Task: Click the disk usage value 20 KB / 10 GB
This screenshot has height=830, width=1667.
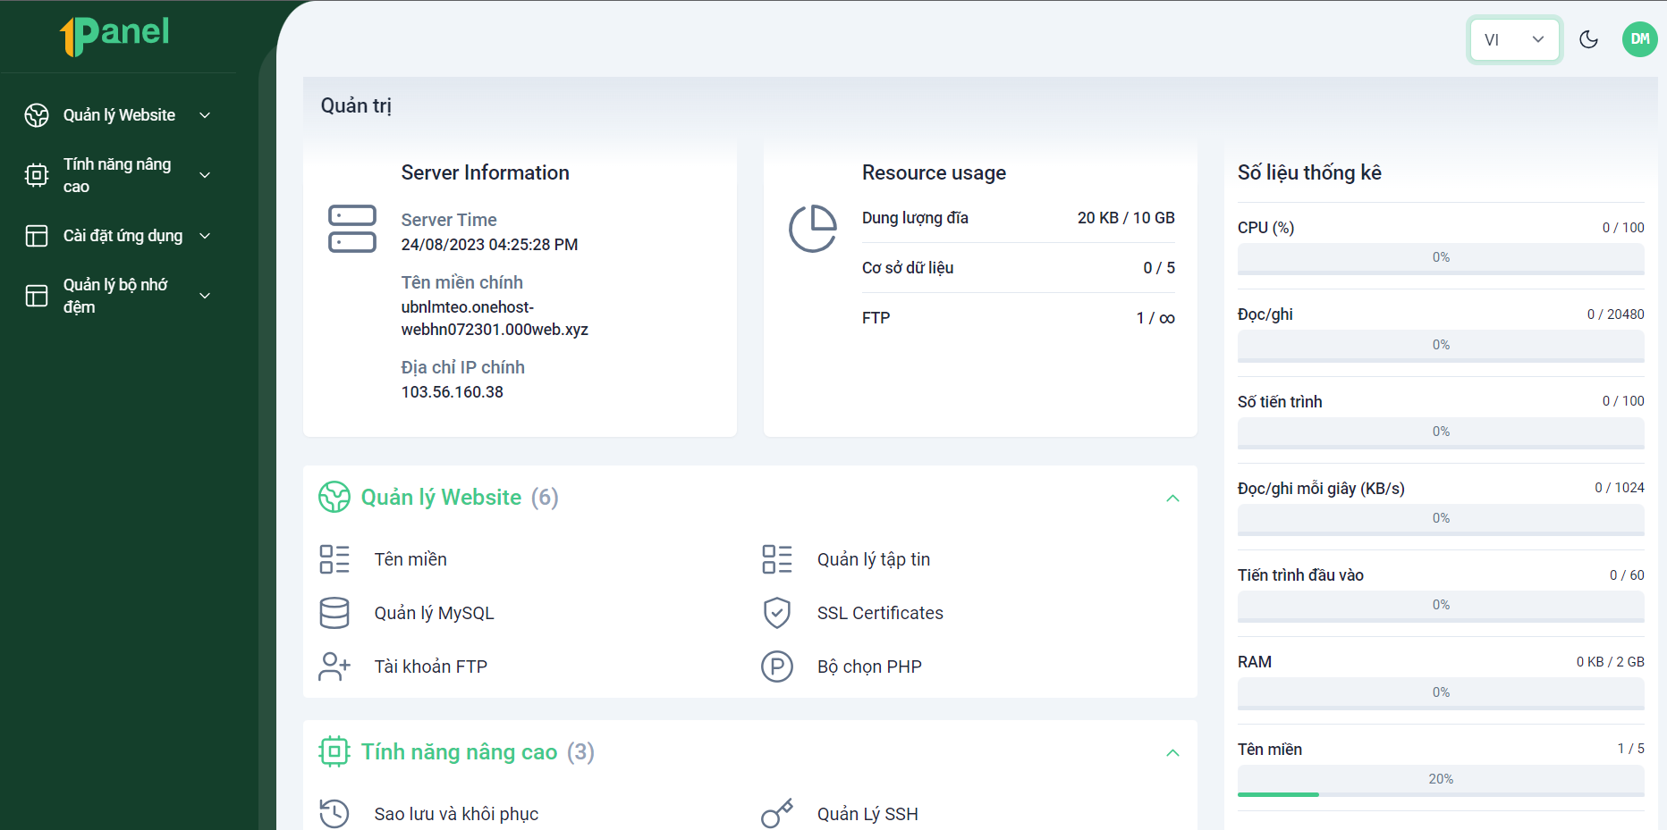Action: (1126, 218)
